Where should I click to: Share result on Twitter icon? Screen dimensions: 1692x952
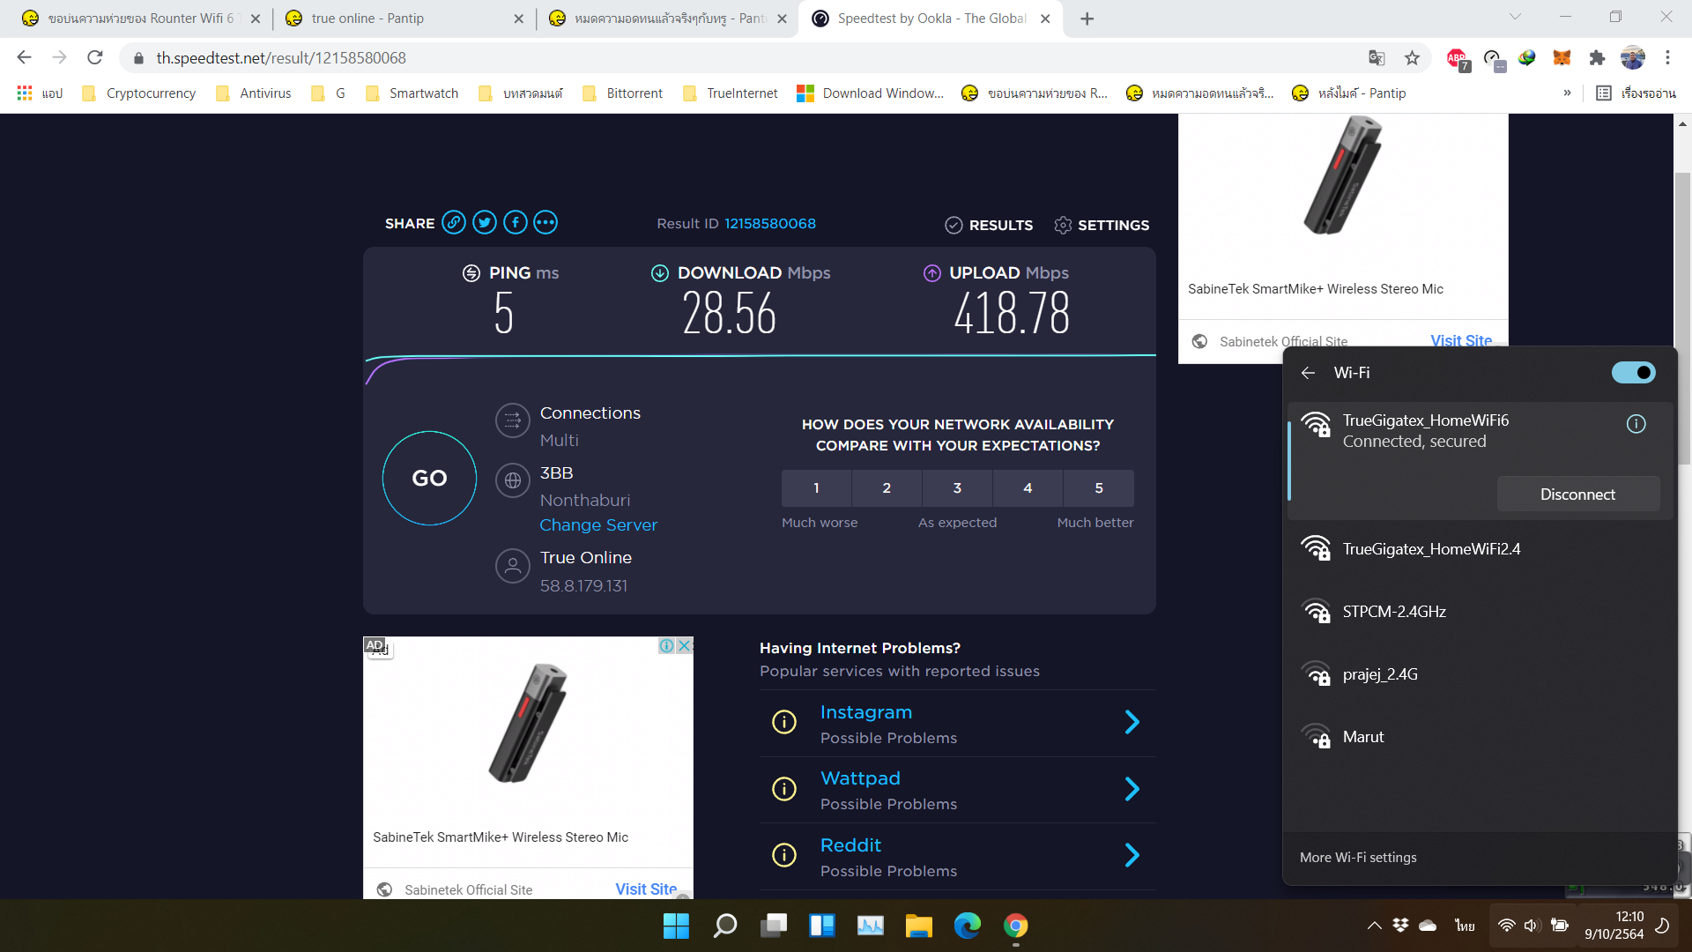[485, 222]
